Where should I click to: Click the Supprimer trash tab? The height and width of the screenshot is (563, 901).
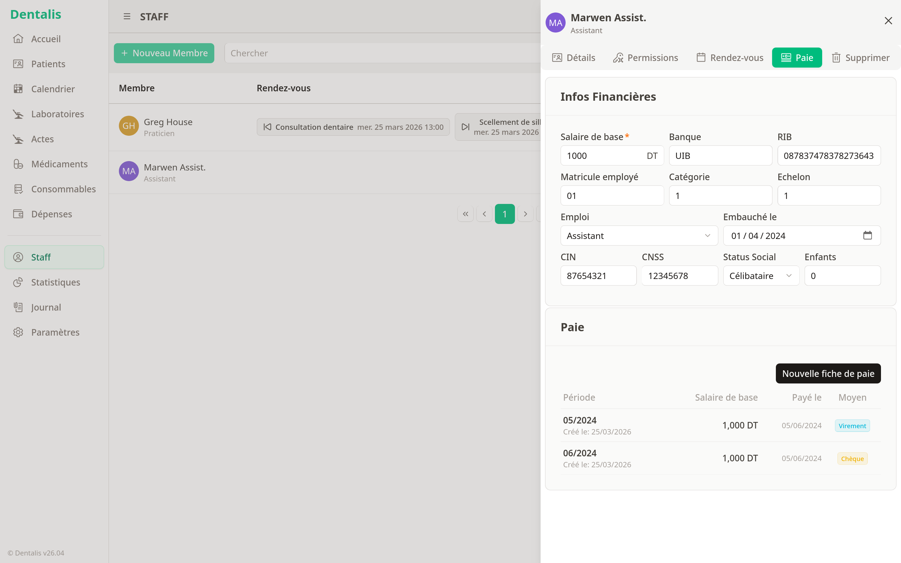pos(861,58)
